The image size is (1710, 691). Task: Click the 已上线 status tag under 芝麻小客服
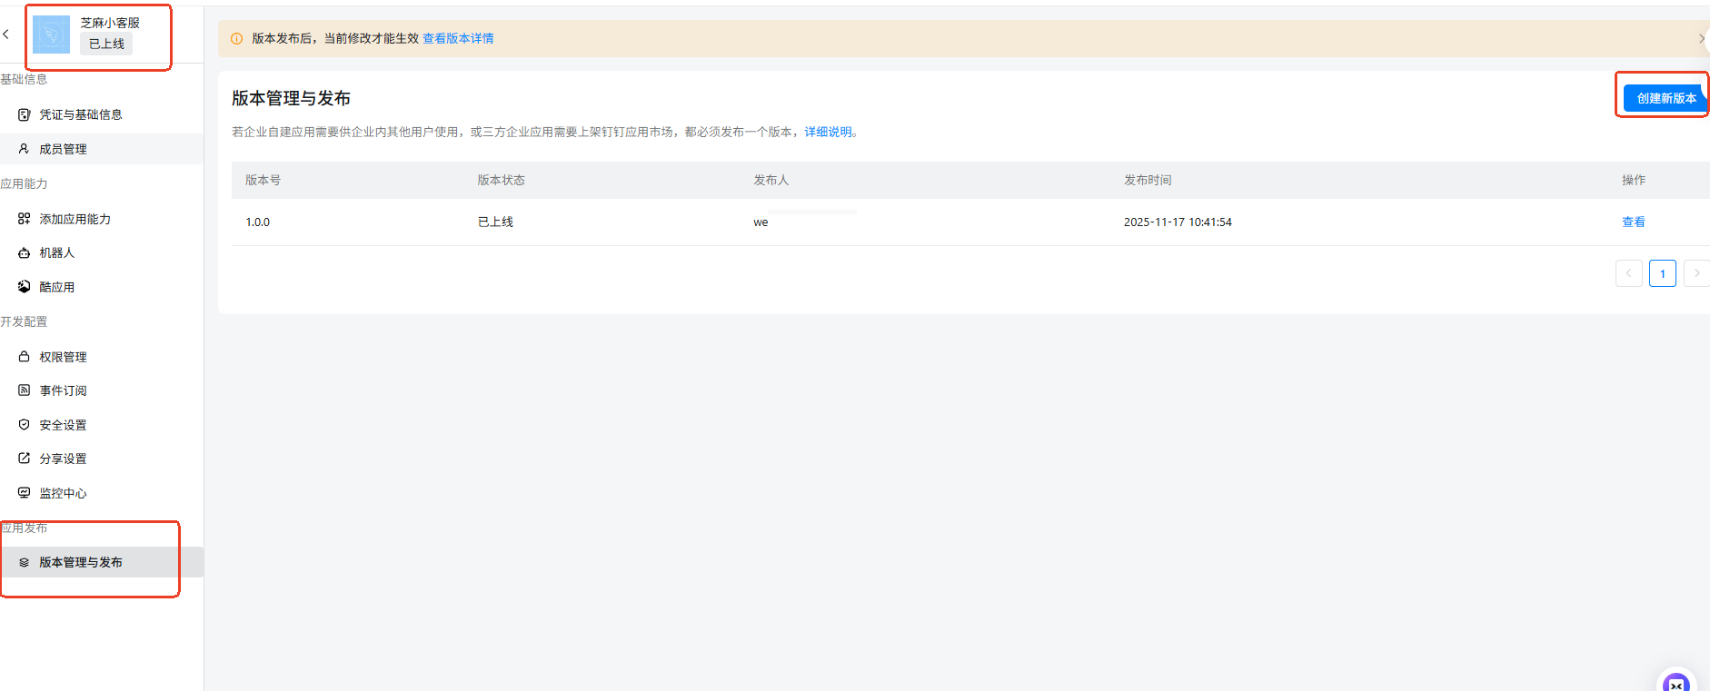click(x=106, y=44)
